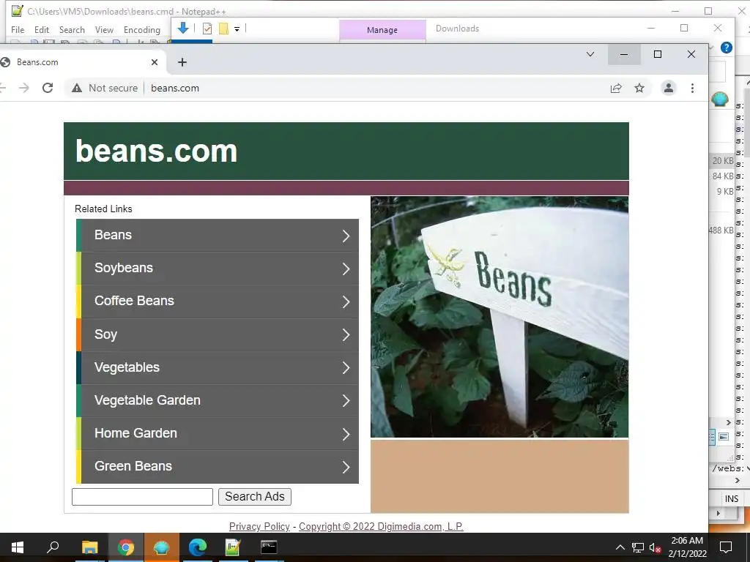Open the Soy related link
Image resolution: width=750 pixels, height=562 pixels.
click(218, 334)
